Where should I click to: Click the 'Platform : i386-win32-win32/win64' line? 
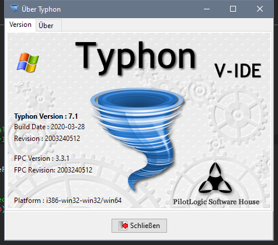(x=68, y=201)
